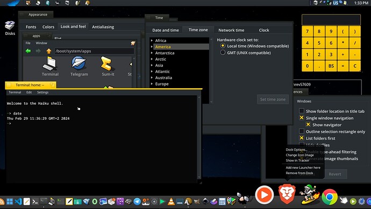Open surfing elf icon in dock
Screen dimensions: 371x209
click(310, 195)
